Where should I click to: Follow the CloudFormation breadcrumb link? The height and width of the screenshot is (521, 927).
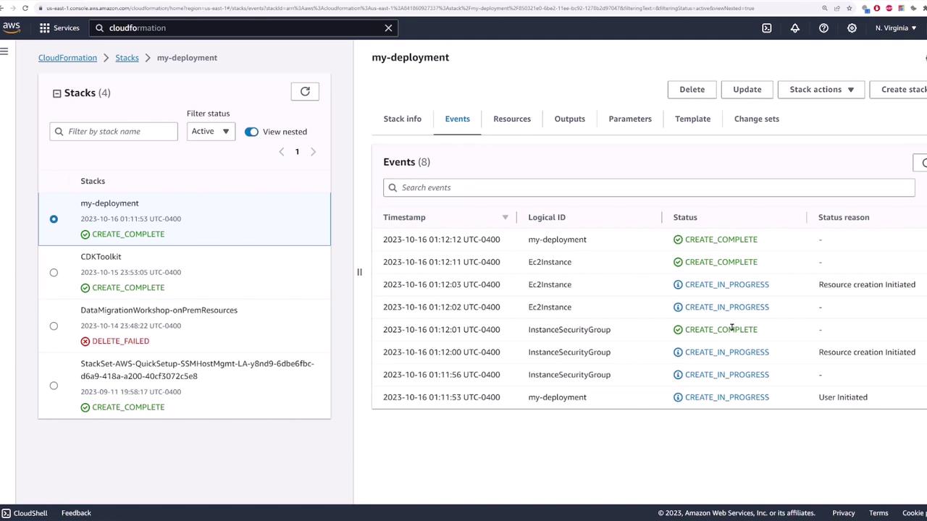(67, 57)
